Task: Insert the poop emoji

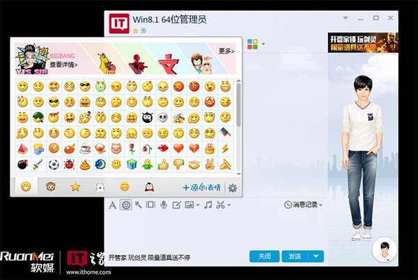Action: (x=85, y=165)
